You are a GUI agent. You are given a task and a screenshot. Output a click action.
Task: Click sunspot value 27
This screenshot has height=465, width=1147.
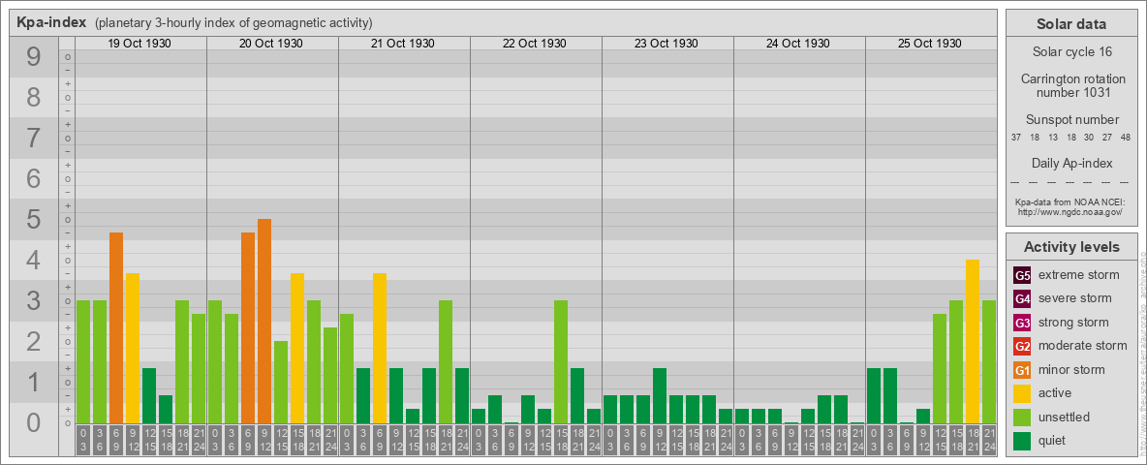click(1107, 138)
